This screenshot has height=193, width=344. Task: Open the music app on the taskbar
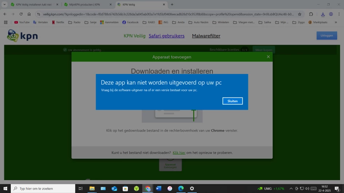[x=170, y=188]
